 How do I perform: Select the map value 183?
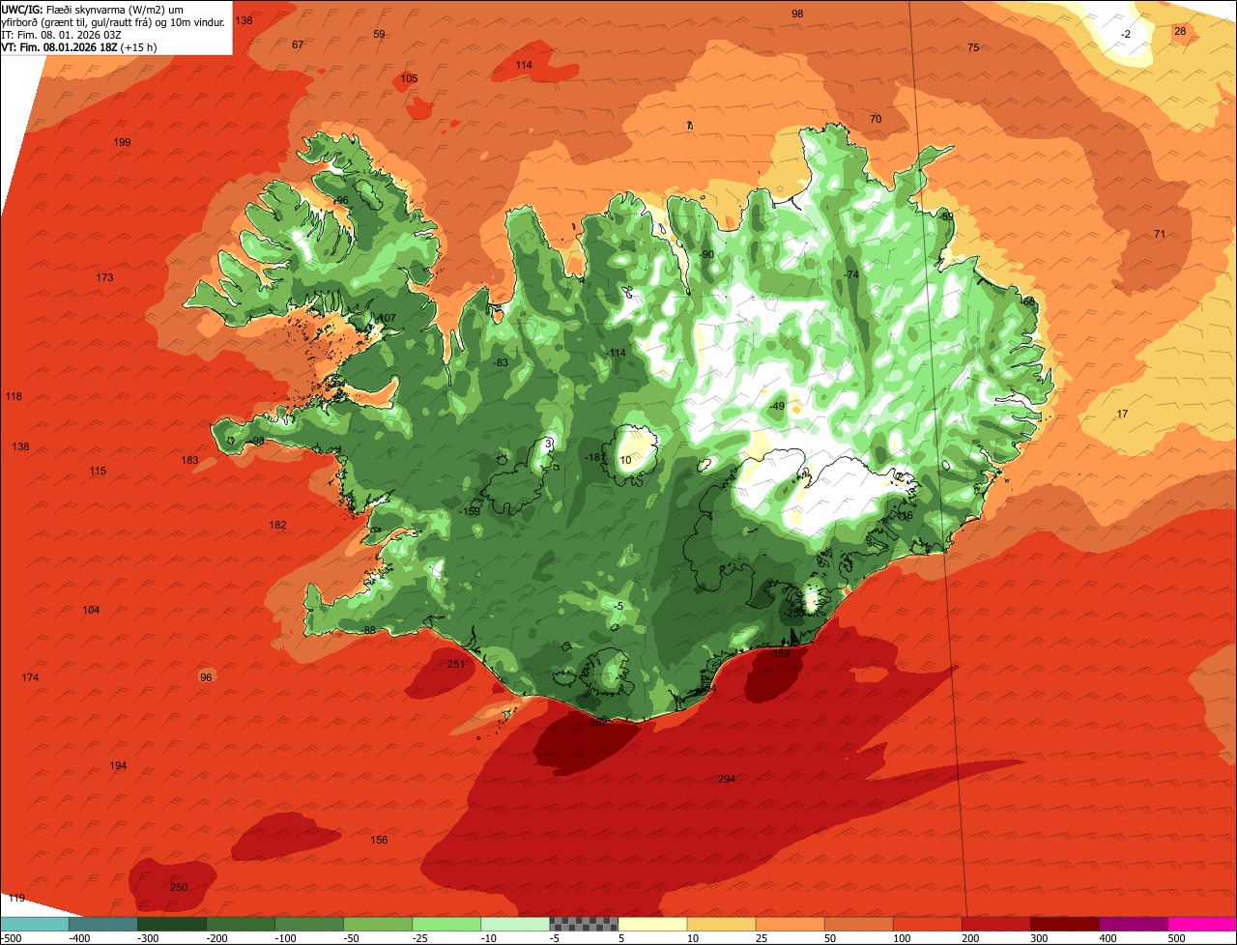tap(189, 460)
